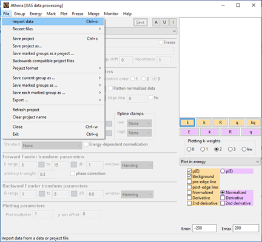Choose Import data from the File menu
This screenshot has height=242, width=262.
click(x=53, y=21)
